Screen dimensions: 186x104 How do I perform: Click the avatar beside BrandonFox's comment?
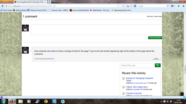25,50
